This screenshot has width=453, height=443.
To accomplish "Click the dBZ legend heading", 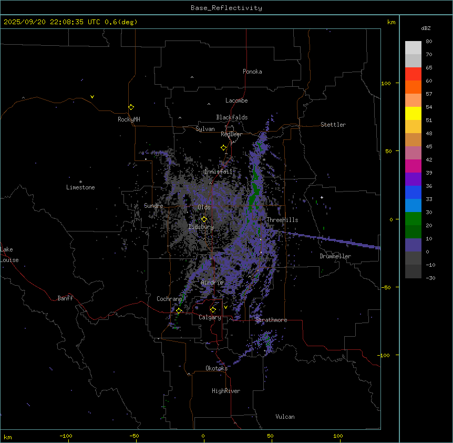I will tap(426, 27).
